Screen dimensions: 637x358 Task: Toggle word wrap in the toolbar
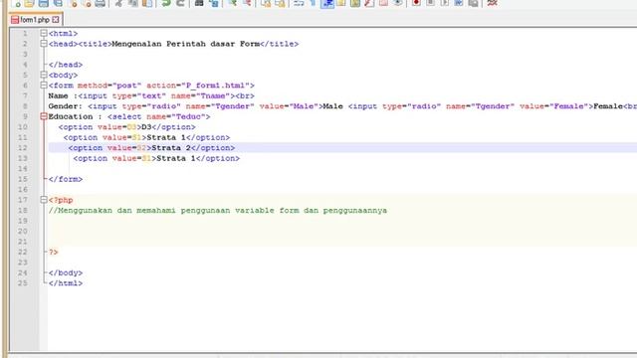click(299, 3)
